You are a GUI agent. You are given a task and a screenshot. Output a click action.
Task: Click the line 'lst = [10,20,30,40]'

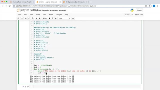43,65
